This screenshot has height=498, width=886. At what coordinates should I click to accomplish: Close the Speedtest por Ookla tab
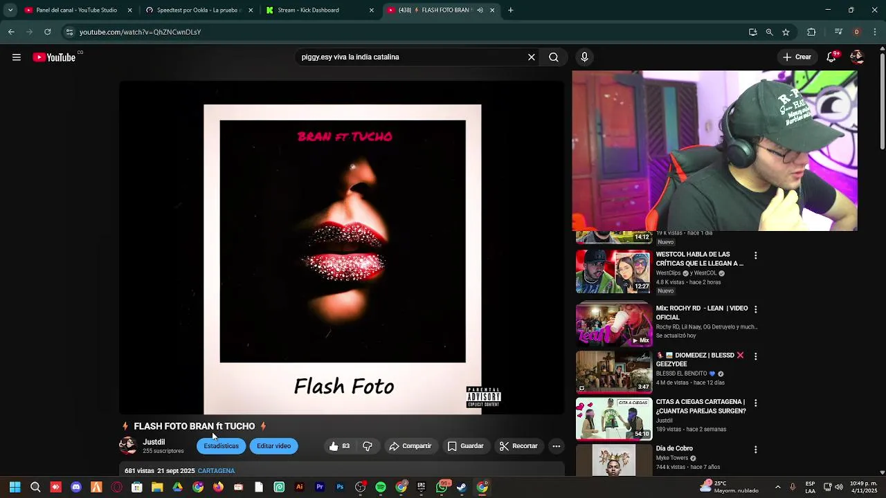point(251,10)
